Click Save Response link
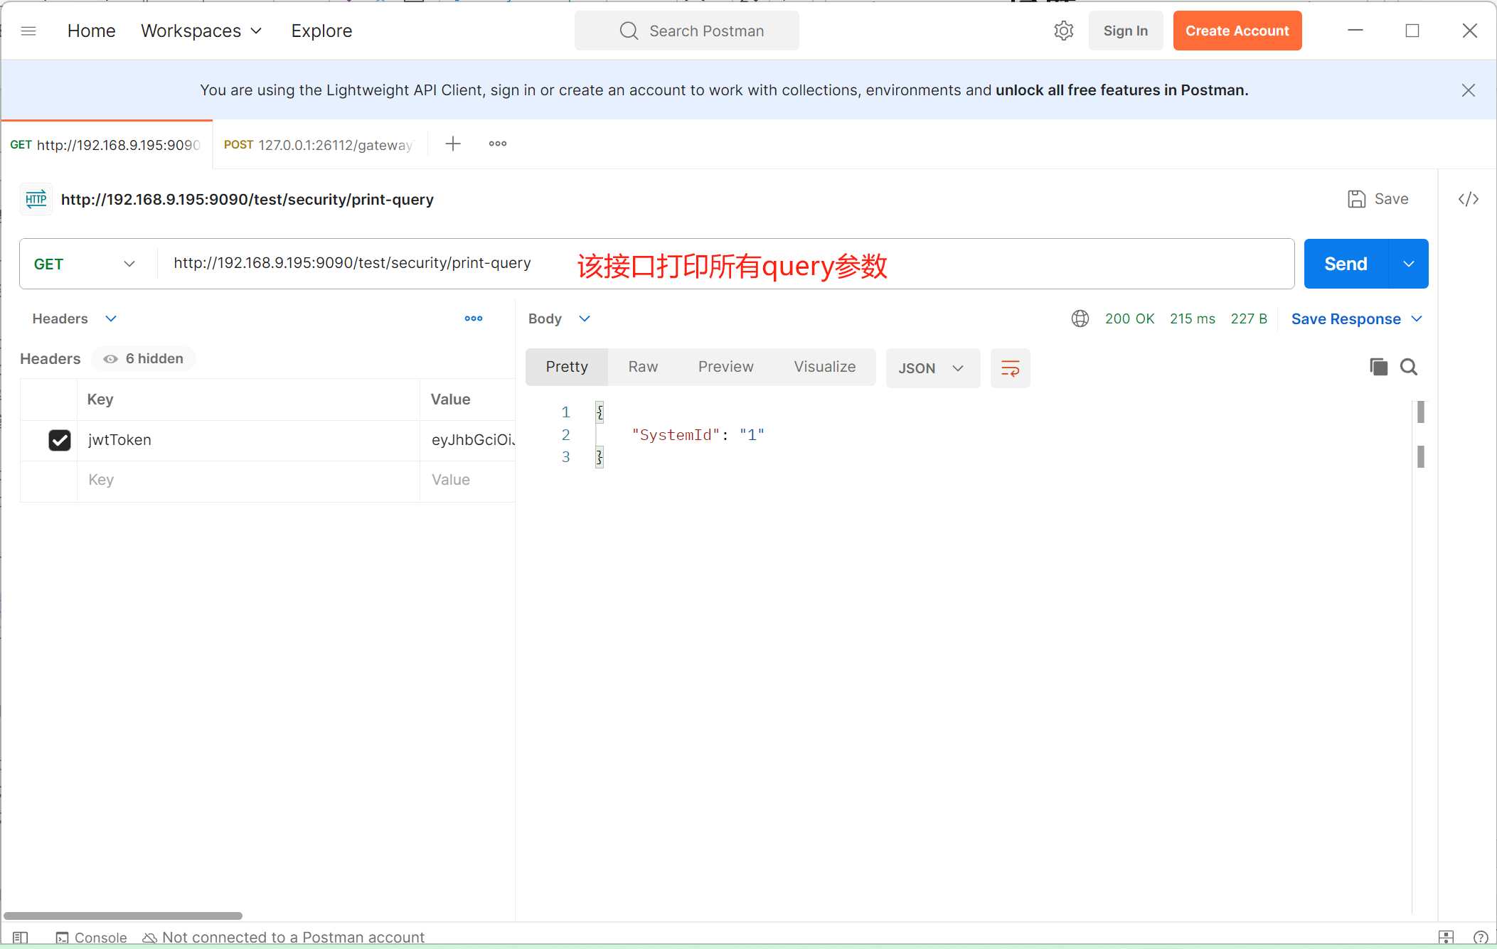 pyautogui.click(x=1346, y=319)
